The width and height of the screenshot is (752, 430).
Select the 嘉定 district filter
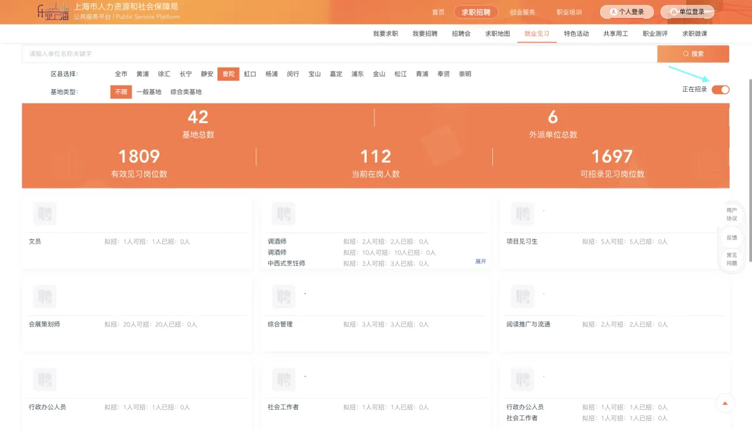pyautogui.click(x=336, y=74)
